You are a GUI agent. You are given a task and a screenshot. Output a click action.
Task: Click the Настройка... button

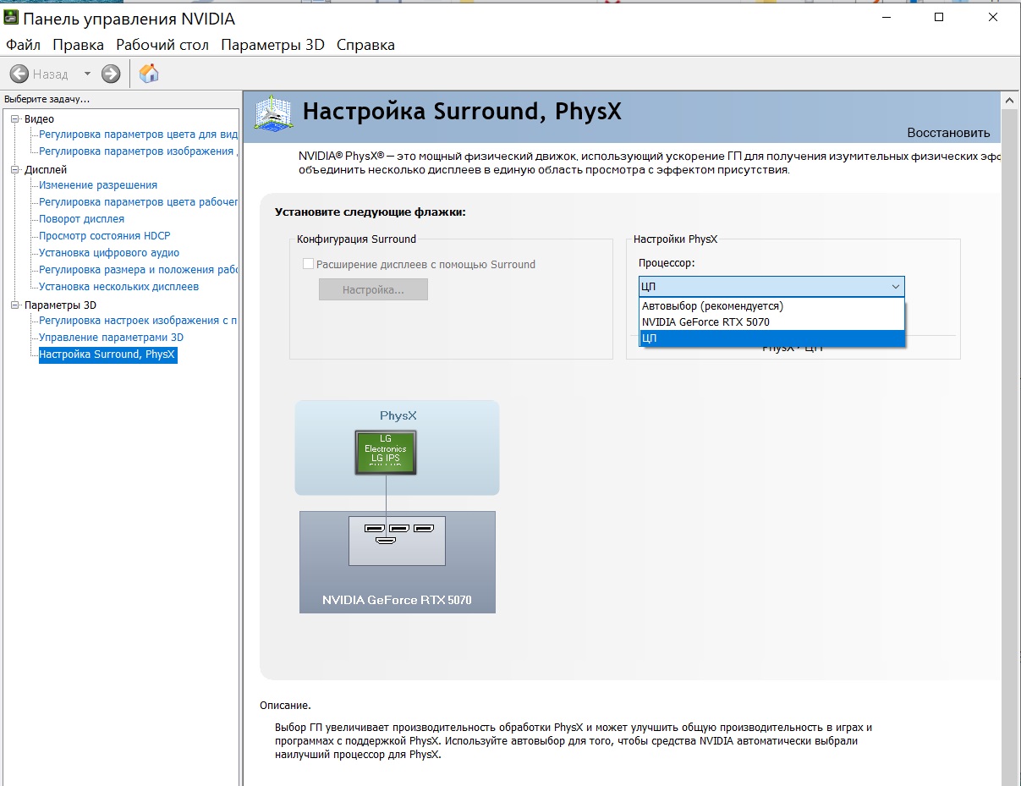tap(373, 289)
